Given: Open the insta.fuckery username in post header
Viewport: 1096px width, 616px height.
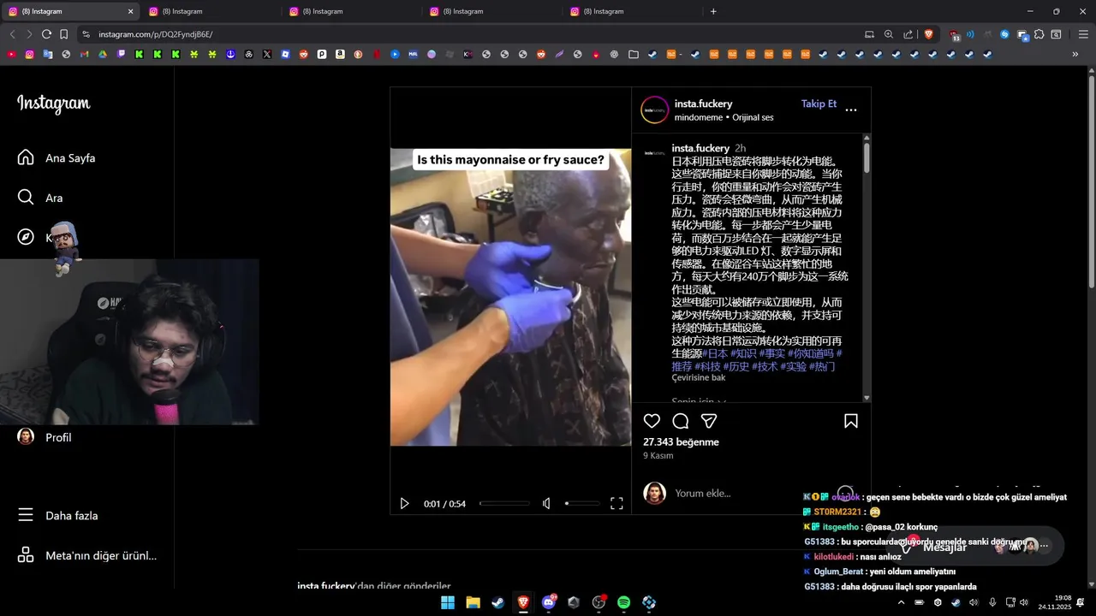Looking at the screenshot, I should coord(703,104).
